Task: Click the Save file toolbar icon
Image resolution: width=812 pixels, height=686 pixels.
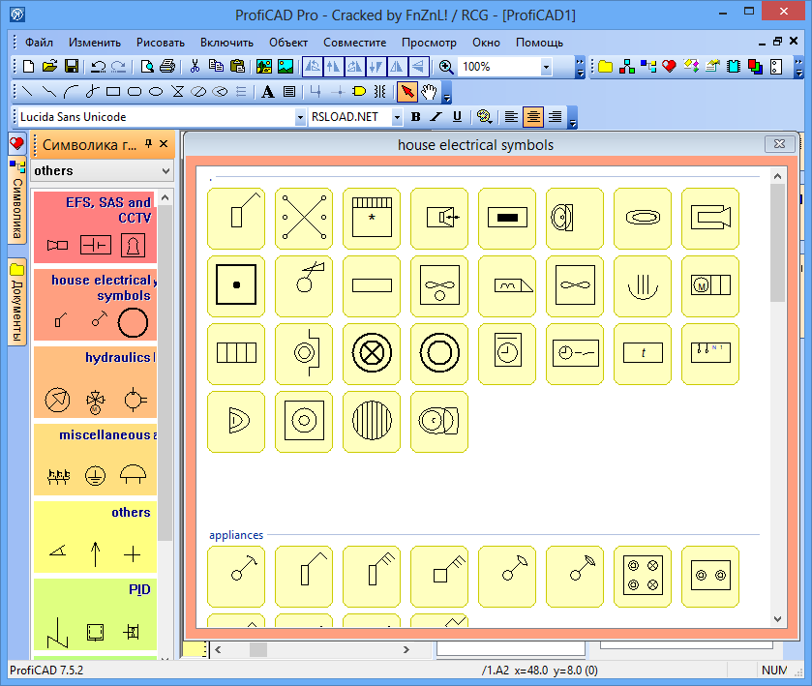Action: tap(72, 67)
